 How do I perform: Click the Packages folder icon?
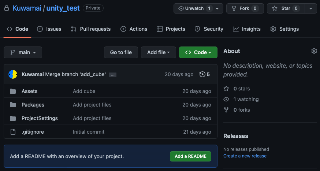coord(13,105)
